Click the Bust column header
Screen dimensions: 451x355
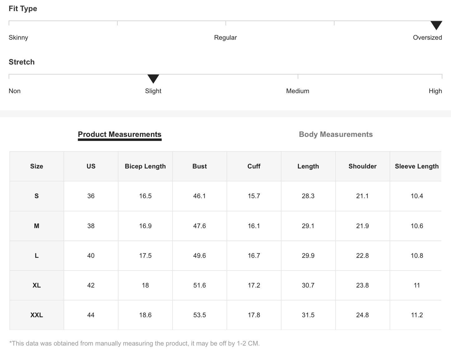[199, 166]
